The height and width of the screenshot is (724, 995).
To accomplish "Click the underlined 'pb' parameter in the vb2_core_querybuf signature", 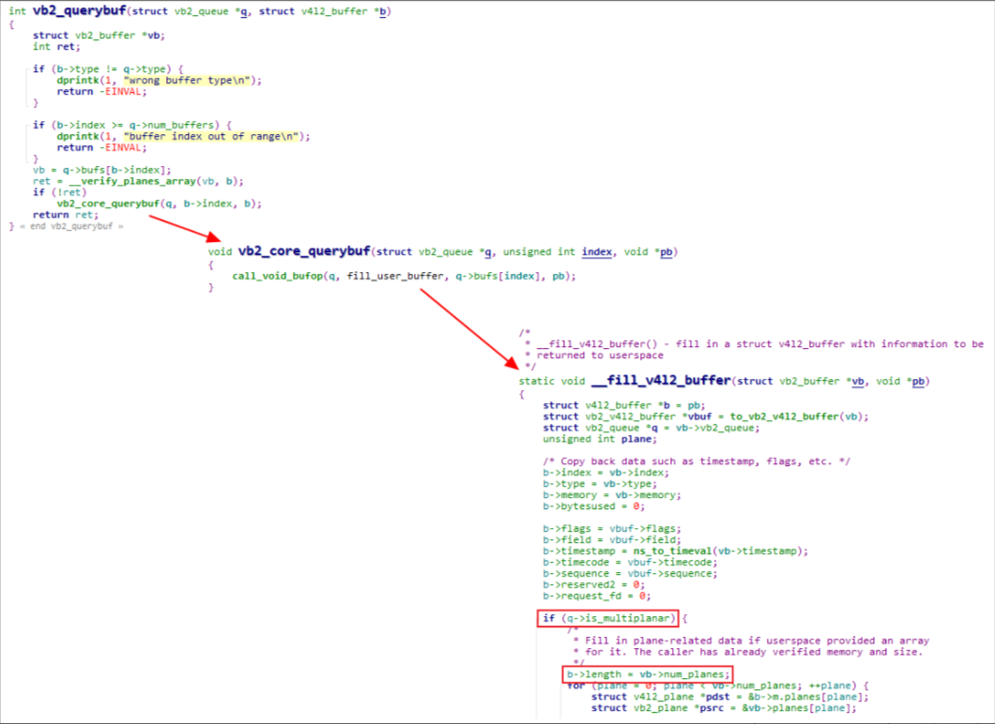I will click(666, 252).
